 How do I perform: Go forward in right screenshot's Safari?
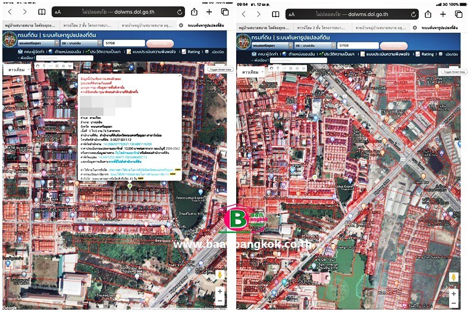[258, 14]
